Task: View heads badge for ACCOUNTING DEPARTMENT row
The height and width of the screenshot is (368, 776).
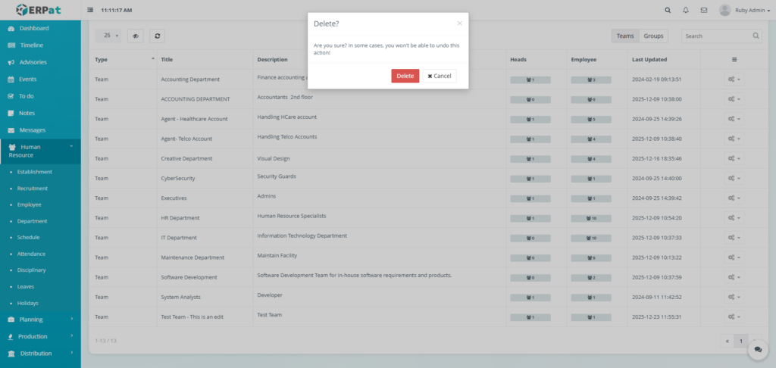Action: click(530, 99)
